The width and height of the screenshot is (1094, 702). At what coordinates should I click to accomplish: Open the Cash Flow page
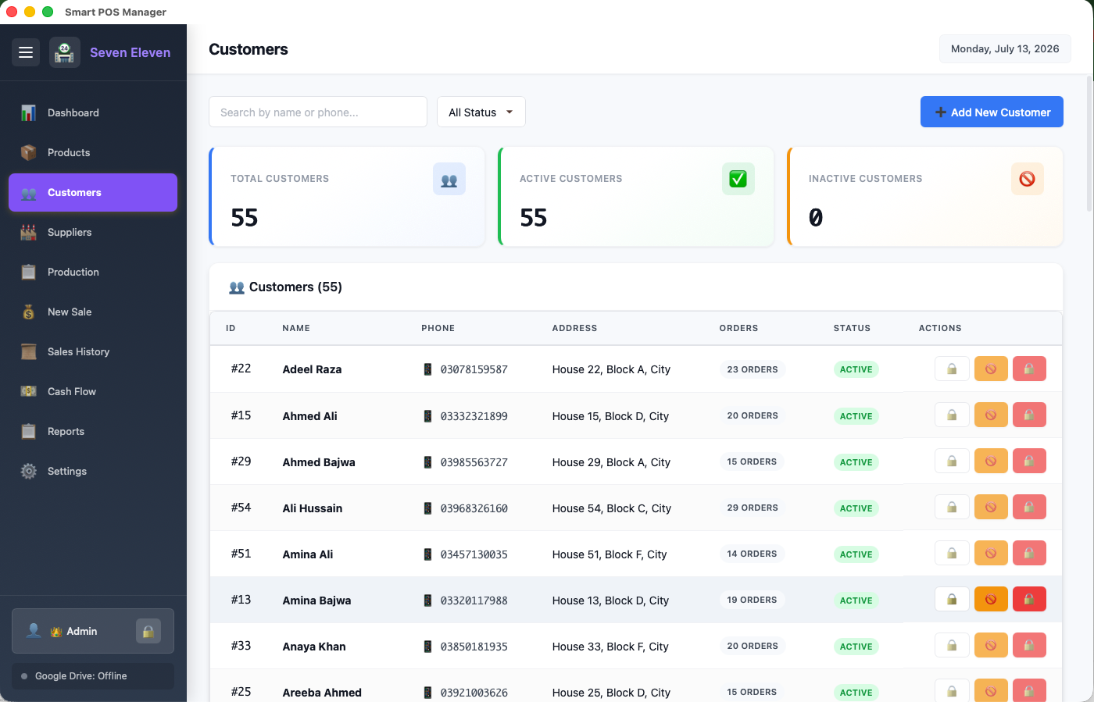click(93, 391)
